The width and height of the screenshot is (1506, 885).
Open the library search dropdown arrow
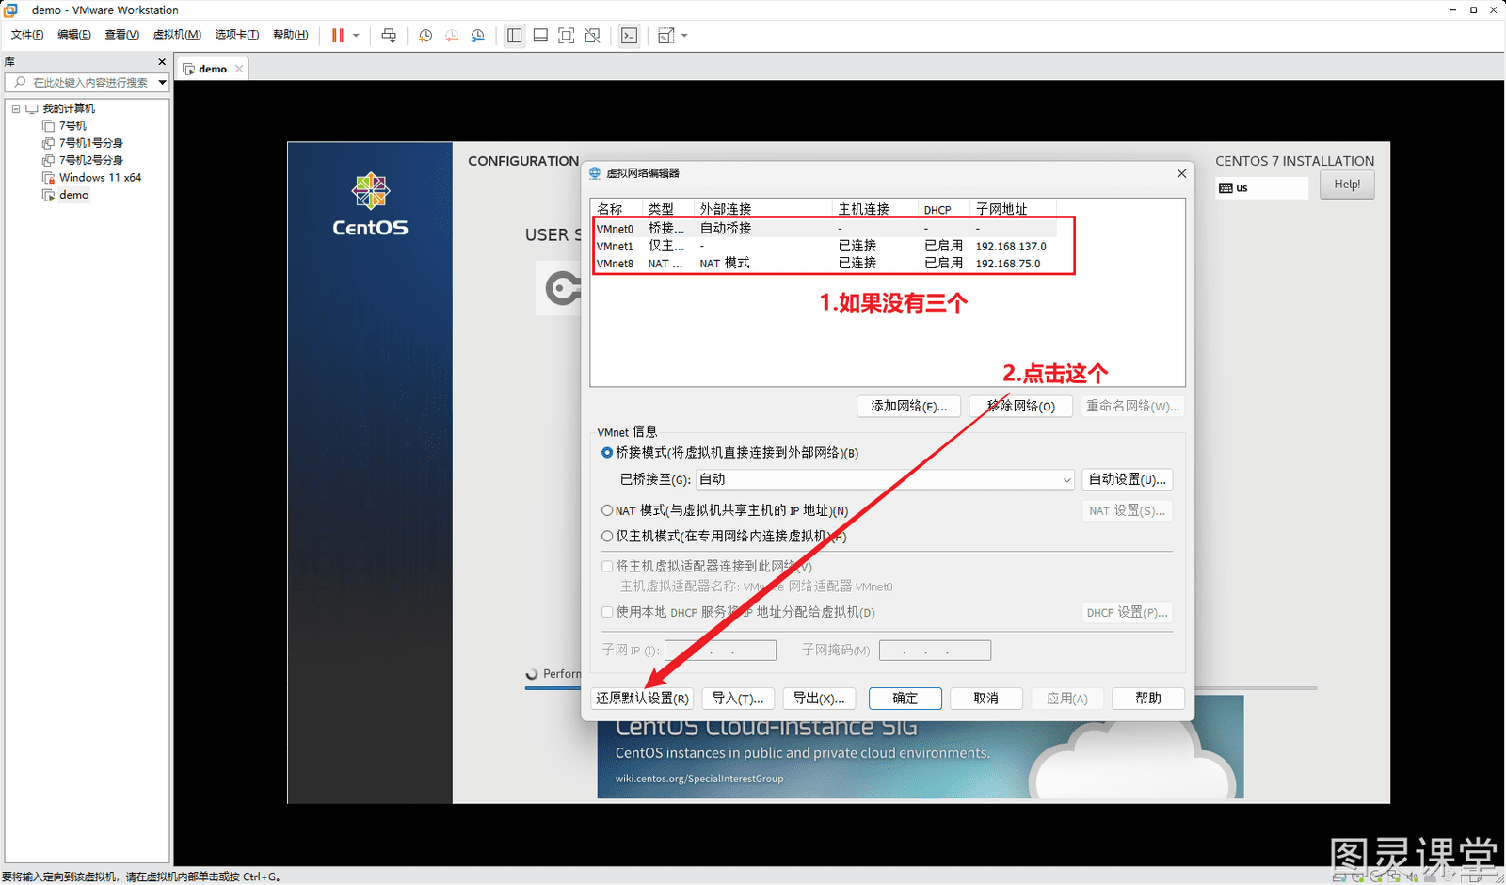pos(162,83)
